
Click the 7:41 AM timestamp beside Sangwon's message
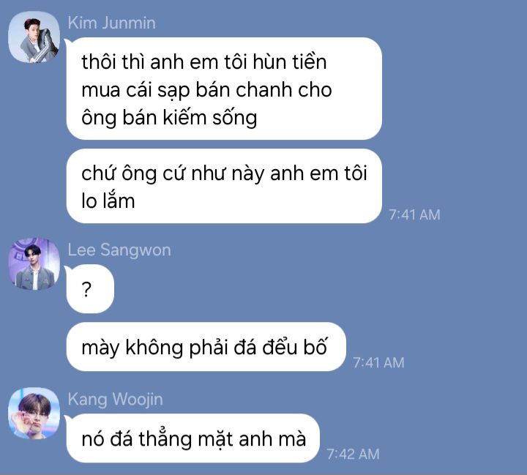click(378, 363)
